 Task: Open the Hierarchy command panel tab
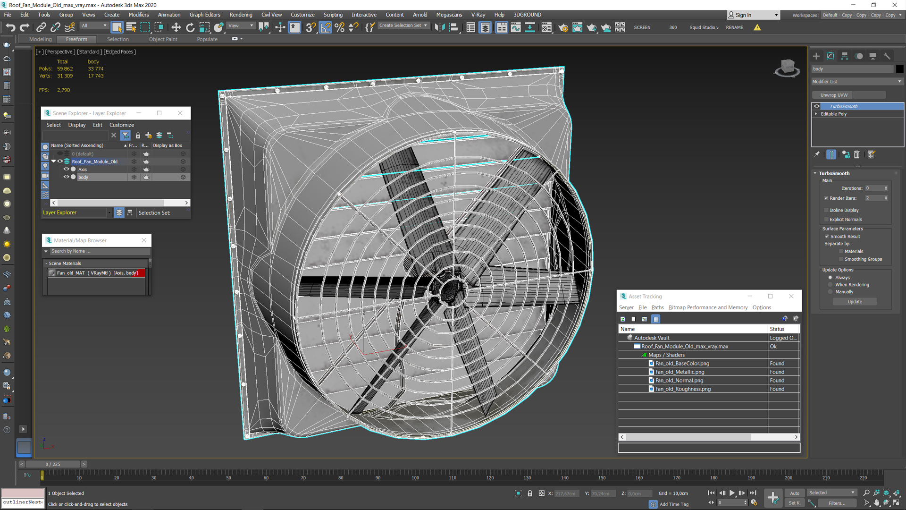[845, 56]
